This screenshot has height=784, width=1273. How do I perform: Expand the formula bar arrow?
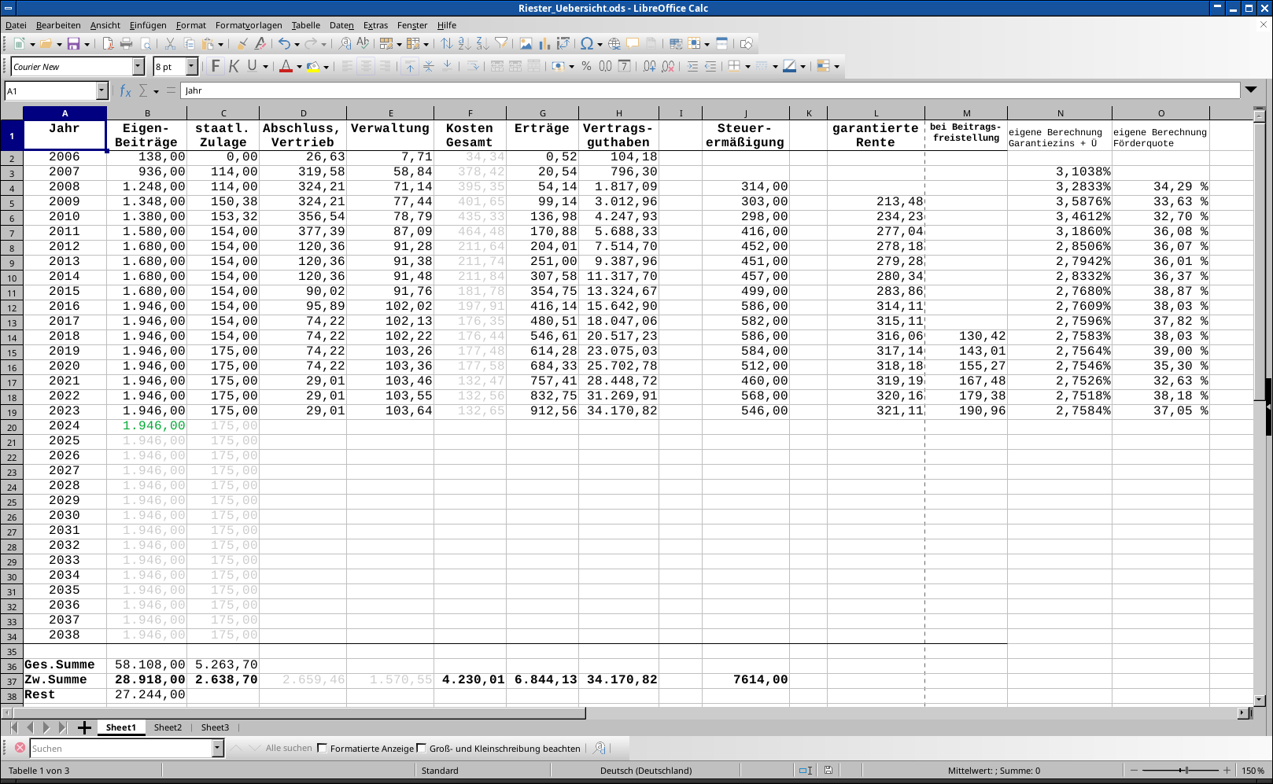coord(1251,90)
